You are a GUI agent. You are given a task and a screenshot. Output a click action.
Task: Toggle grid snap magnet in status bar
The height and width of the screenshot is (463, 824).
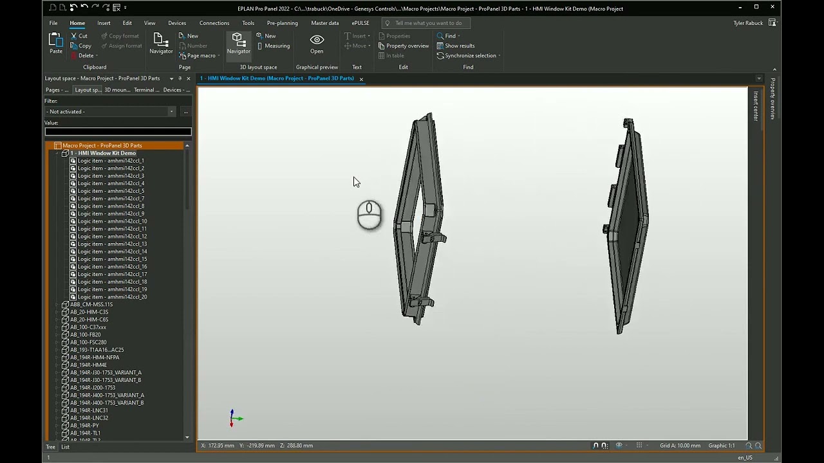point(605,446)
